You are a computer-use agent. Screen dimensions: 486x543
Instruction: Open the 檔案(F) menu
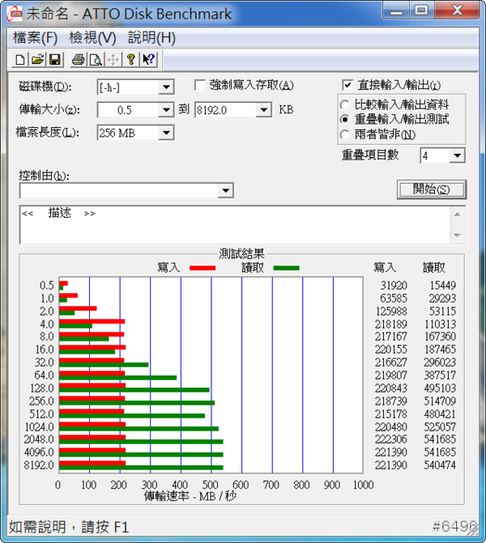click(35, 38)
